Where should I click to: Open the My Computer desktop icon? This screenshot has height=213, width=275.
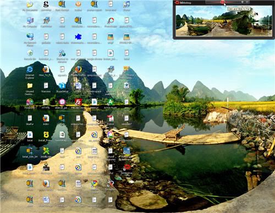(x=30, y=20)
